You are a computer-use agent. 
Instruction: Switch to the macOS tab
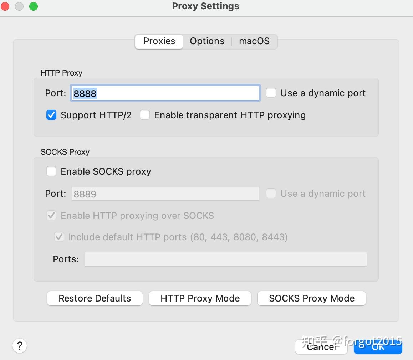[254, 41]
